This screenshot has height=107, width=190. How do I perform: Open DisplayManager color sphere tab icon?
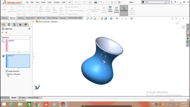[26, 25]
